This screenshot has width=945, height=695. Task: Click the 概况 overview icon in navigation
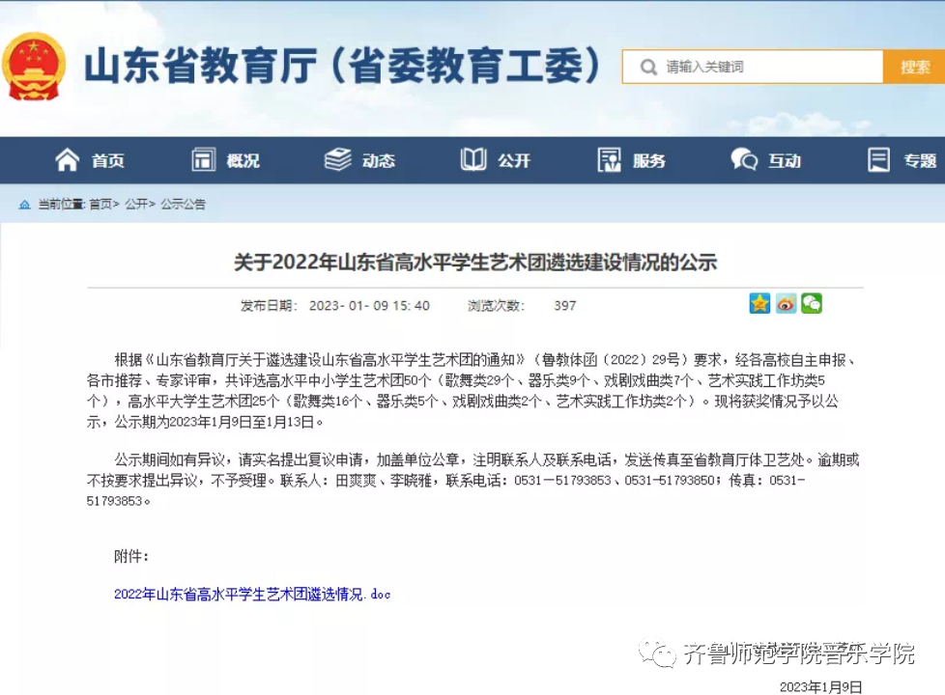pos(203,160)
